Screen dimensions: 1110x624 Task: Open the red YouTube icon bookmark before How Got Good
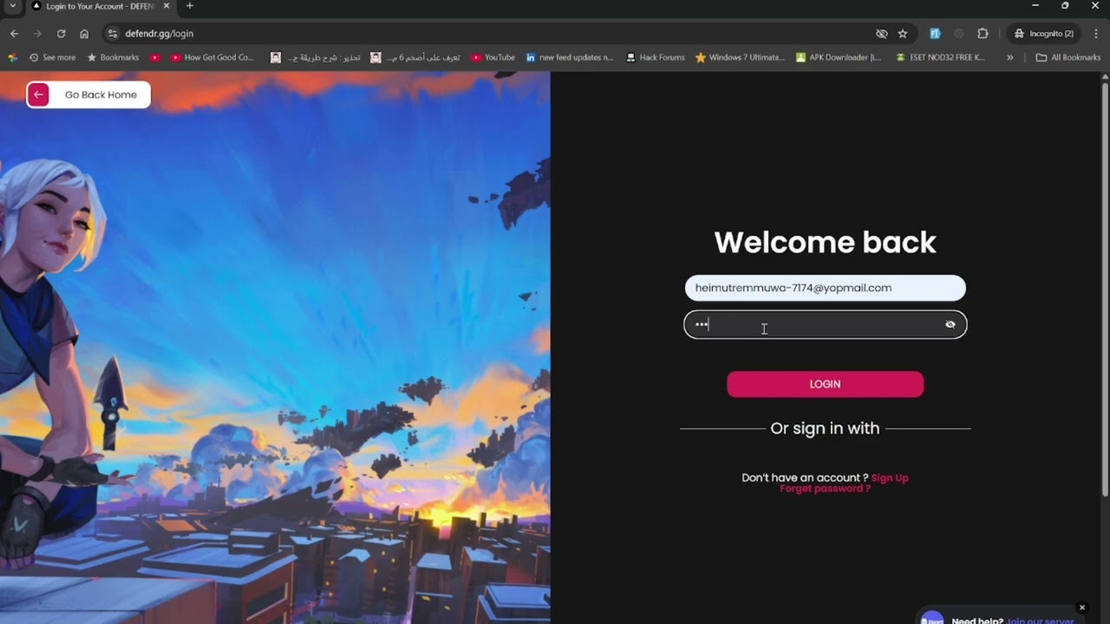click(x=155, y=57)
